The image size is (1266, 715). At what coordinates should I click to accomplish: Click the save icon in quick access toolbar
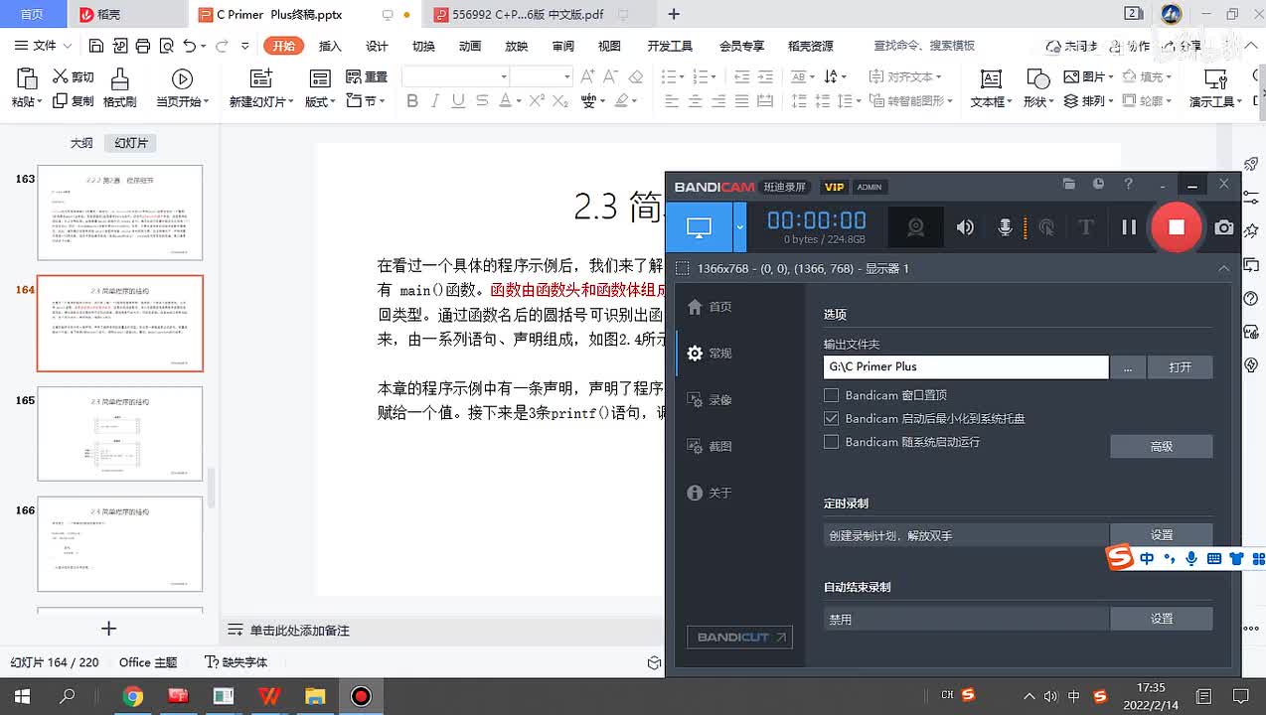click(x=96, y=46)
